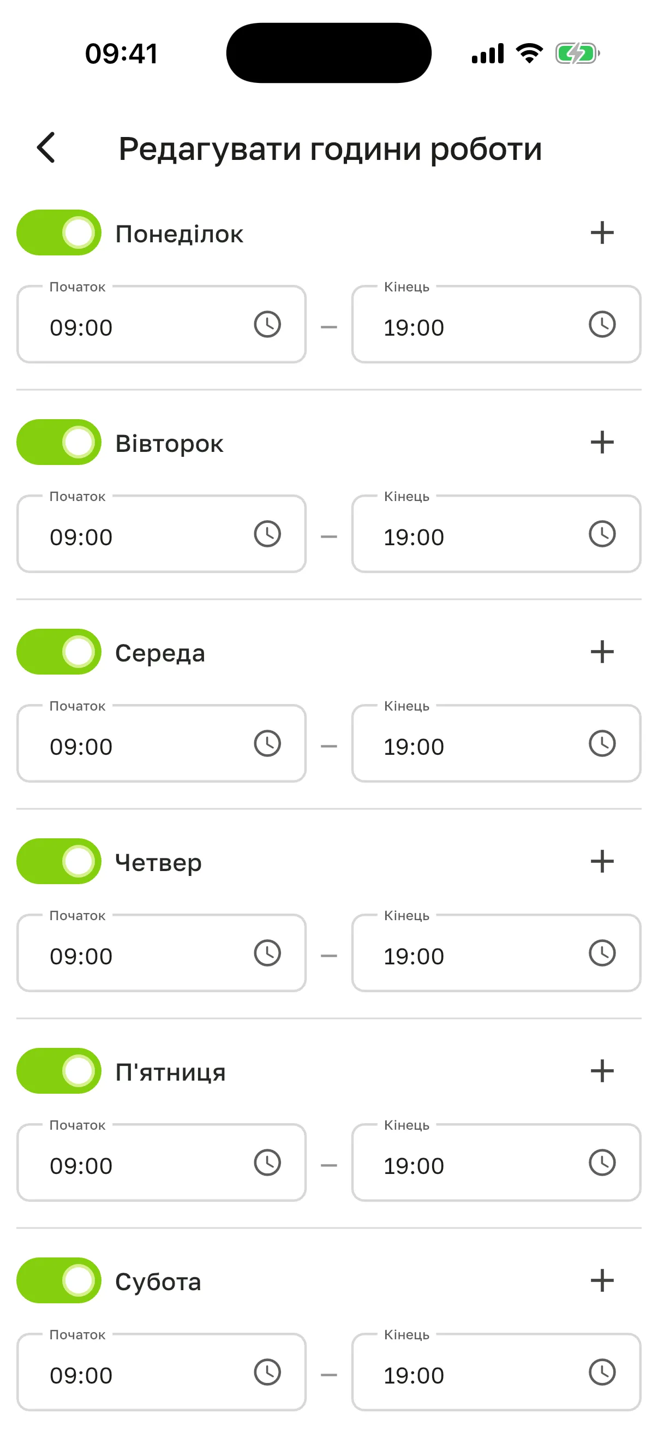The height and width of the screenshot is (1431, 658).
Task: Open clock picker for Понеділок Початок
Action: pyautogui.click(x=268, y=324)
